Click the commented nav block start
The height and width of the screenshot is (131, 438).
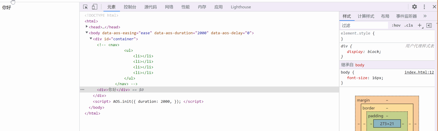coord(108,45)
